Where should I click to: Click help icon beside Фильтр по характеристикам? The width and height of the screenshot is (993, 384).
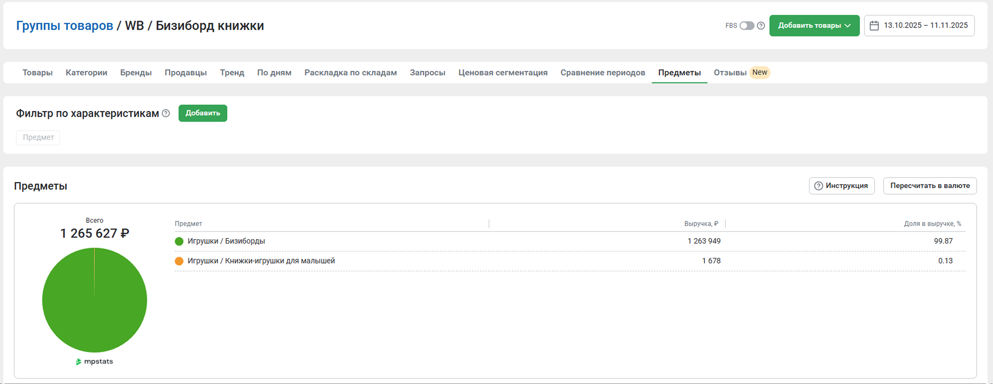(166, 113)
